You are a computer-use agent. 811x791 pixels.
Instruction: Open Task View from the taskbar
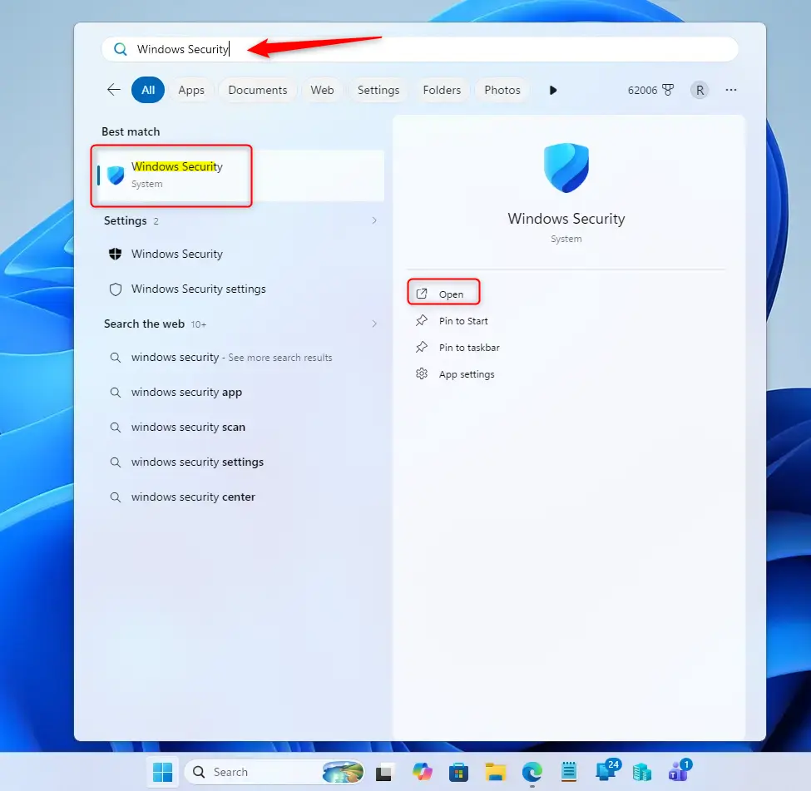coord(383,773)
